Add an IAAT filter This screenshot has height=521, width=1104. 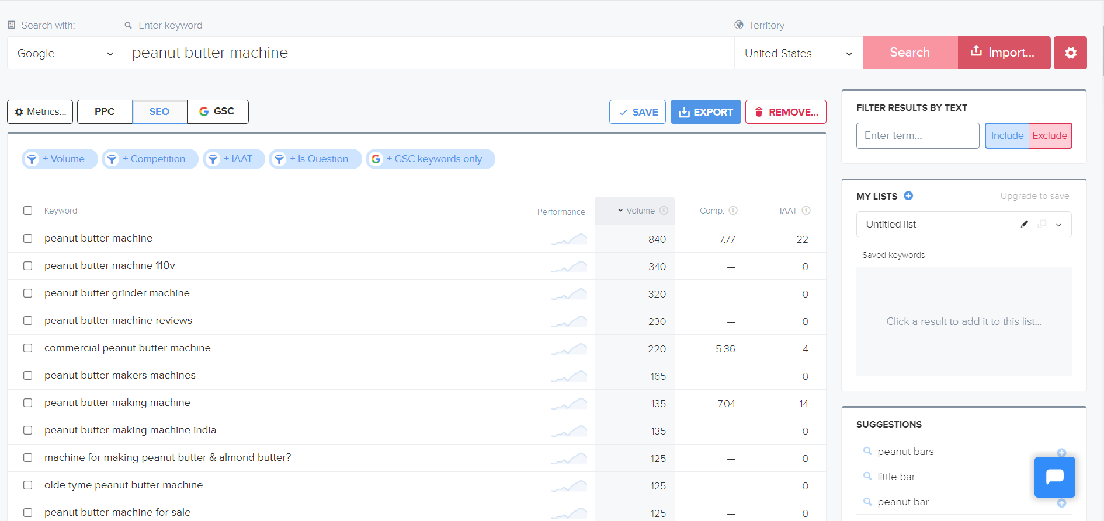pyautogui.click(x=234, y=159)
